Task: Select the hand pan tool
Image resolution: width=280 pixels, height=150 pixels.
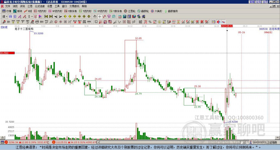Action: pos(95,17)
